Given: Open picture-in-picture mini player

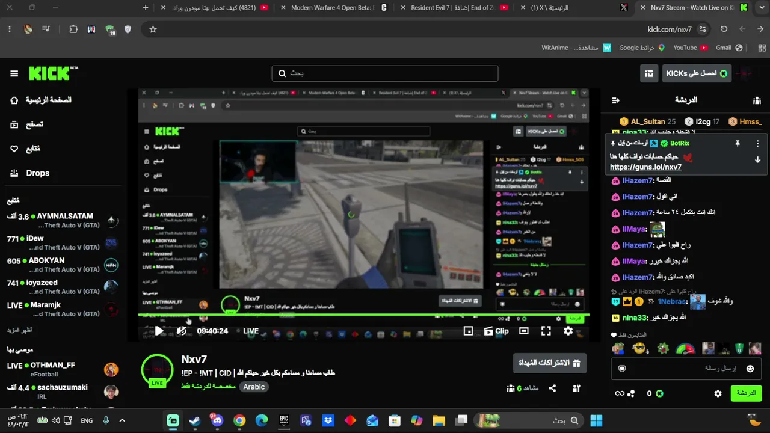Looking at the screenshot, I should pos(468,331).
